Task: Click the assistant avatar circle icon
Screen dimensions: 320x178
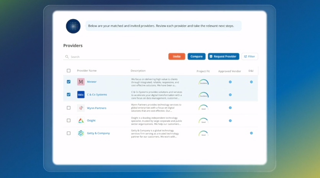Action: point(73,26)
